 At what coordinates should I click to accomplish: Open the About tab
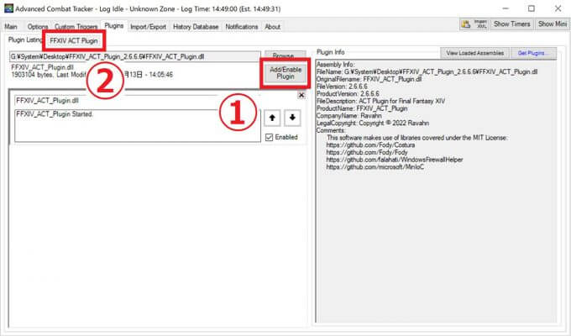[x=273, y=27]
